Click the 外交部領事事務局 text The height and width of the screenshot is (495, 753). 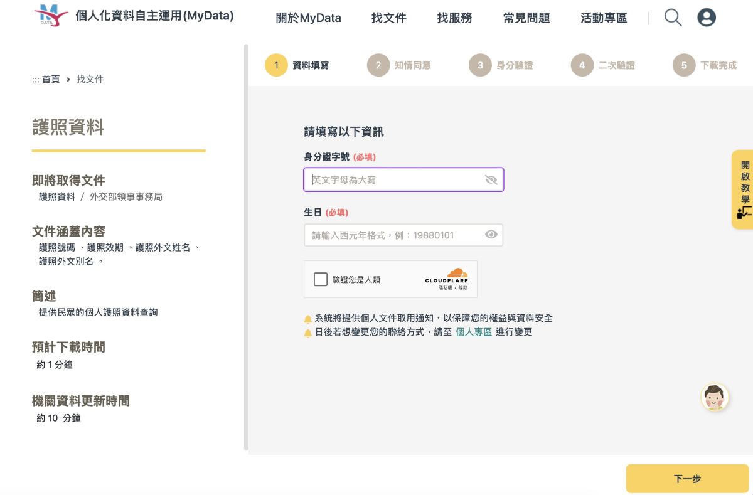tap(125, 196)
